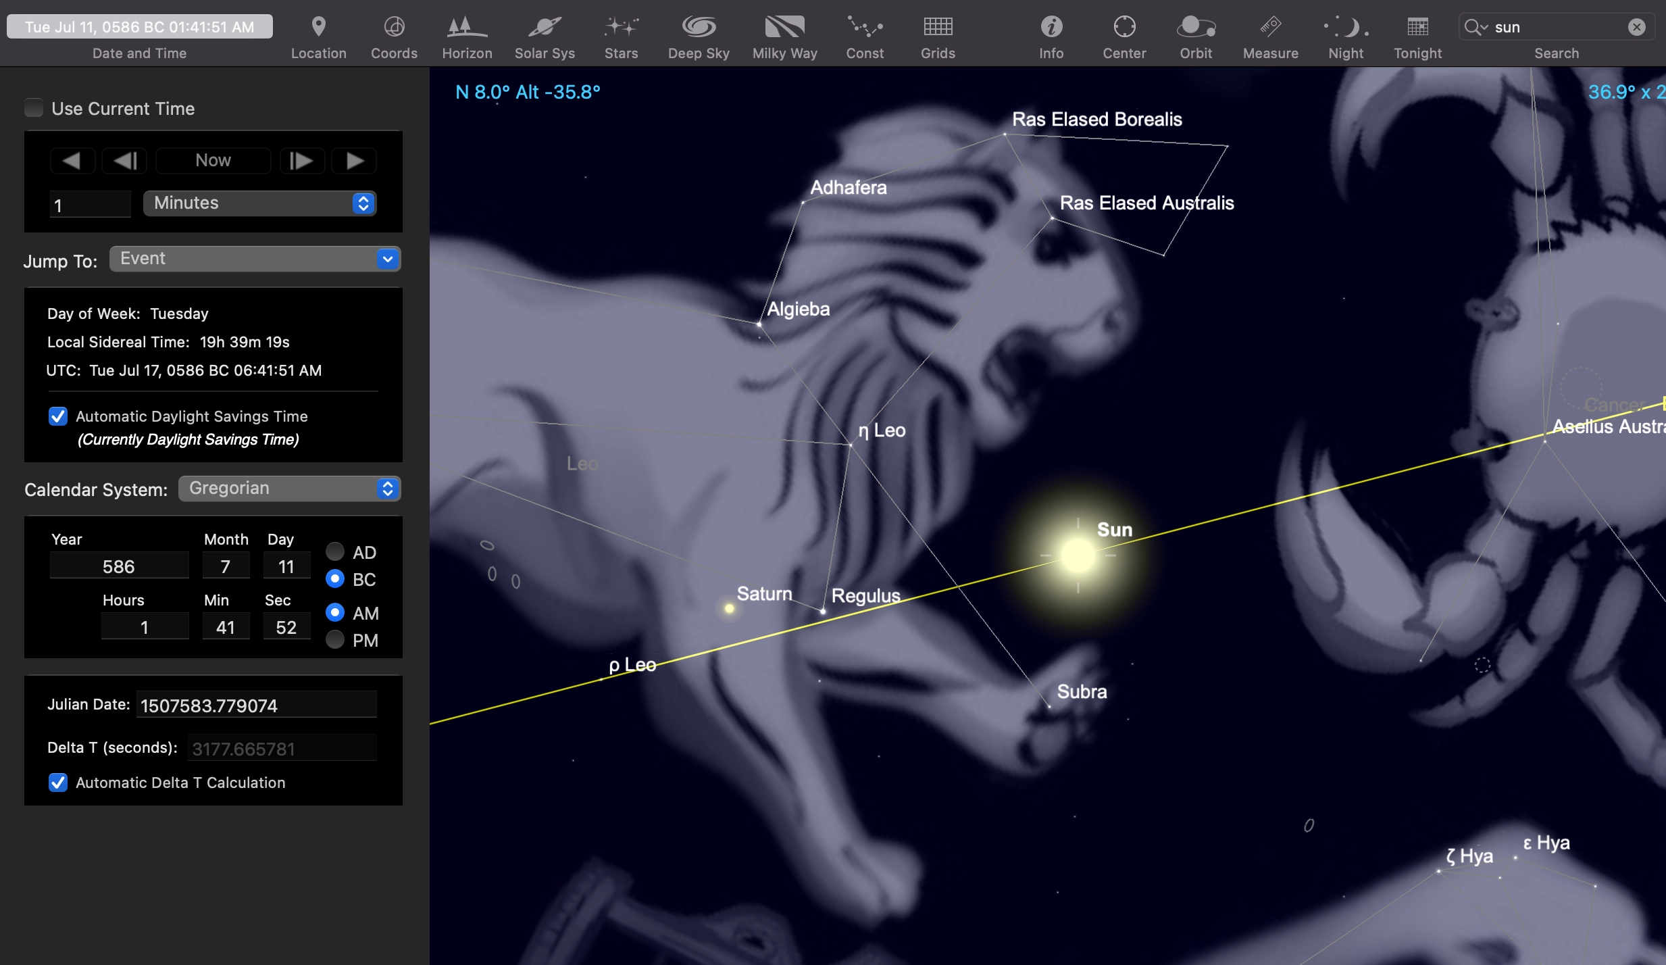Play time backward continuously
The width and height of the screenshot is (1666, 965).
point(72,161)
